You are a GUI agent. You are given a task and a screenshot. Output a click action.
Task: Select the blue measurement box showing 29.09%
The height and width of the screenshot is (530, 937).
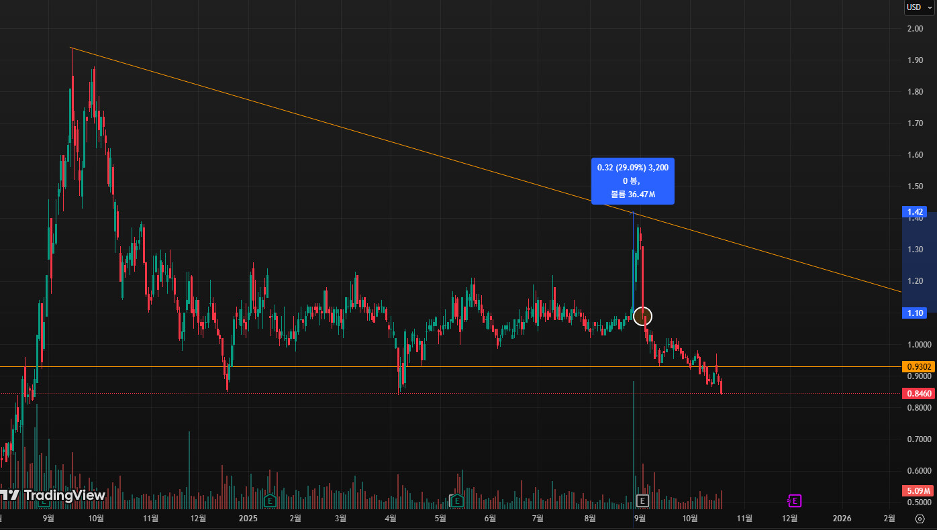(632, 181)
